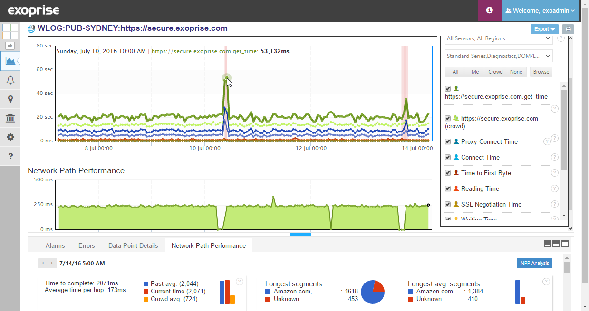Uncheck Reading Time checkbox
This screenshot has width=589, height=311.
point(448,188)
